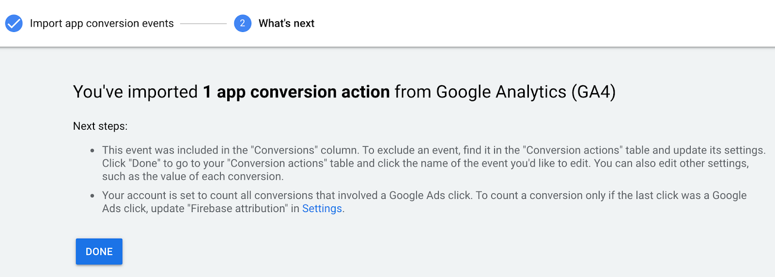775x277 pixels.
Task: Click the "Next steps:" label
Action: click(x=100, y=126)
